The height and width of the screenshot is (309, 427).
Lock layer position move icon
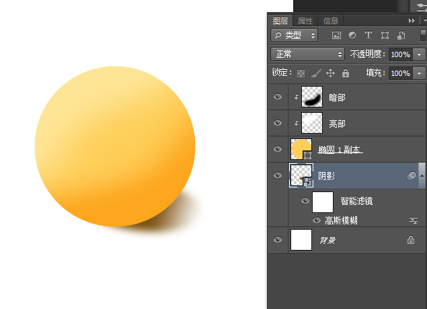click(330, 73)
